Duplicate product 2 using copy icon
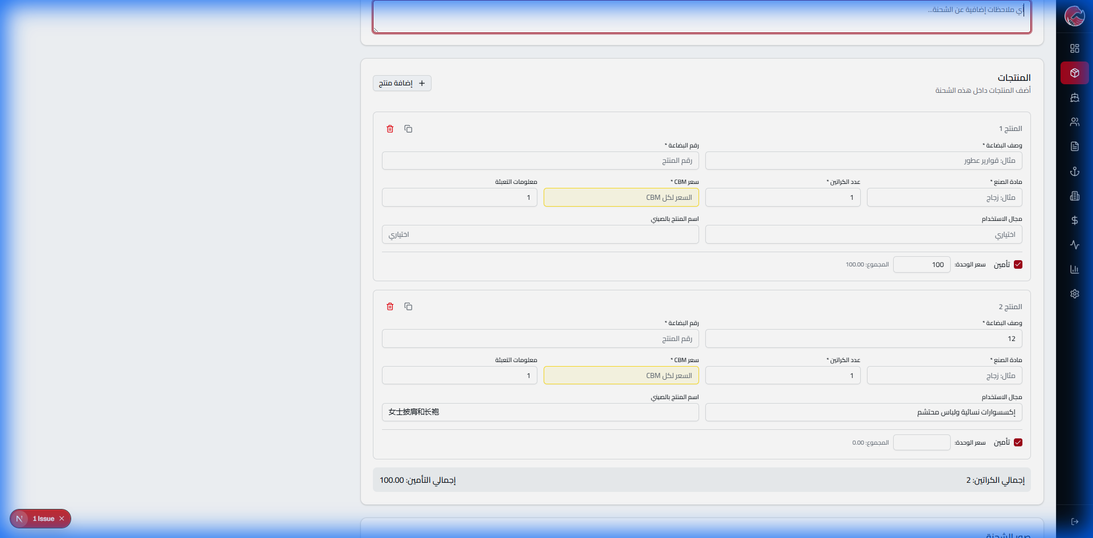 point(408,306)
